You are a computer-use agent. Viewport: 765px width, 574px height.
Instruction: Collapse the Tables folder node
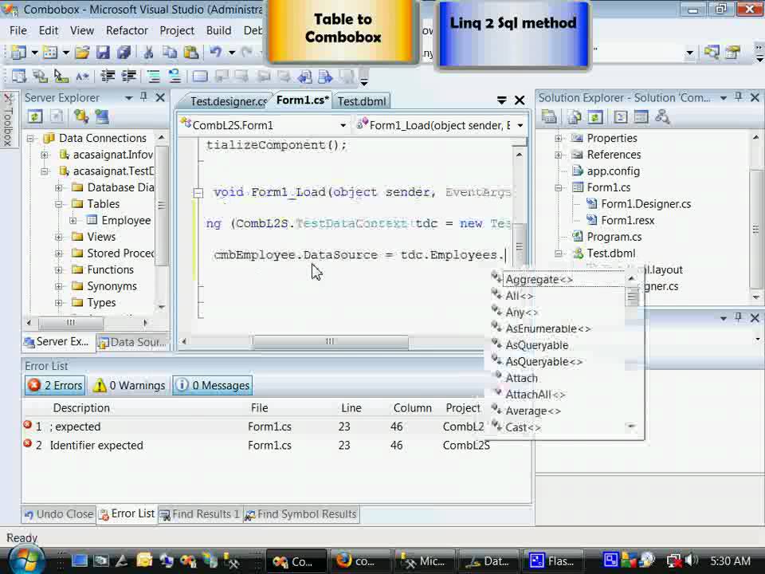point(58,204)
